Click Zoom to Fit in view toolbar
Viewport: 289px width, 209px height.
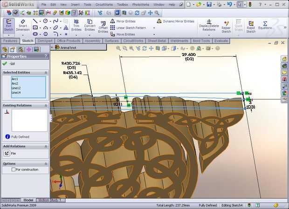118,48
